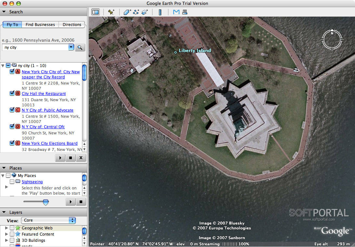Screen dimensions: 355x247
Task: Open the search history dropdown arrow
Action: (x=71, y=48)
